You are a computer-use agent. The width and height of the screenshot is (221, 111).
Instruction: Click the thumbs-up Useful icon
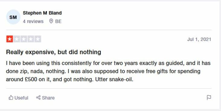[11, 97]
